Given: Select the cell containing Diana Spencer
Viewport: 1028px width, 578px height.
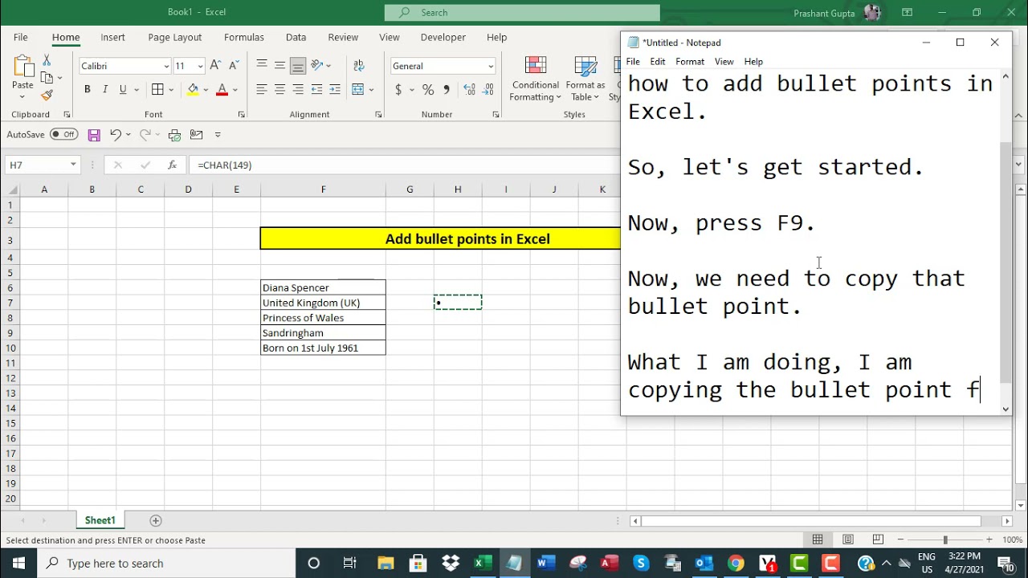Looking at the screenshot, I should [324, 287].
